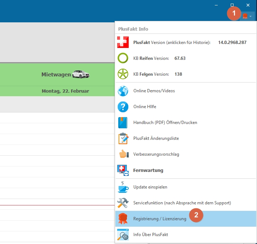Close the PlusFakt window
Viewport: 257px width, 244px height.
tap(248, 5)
